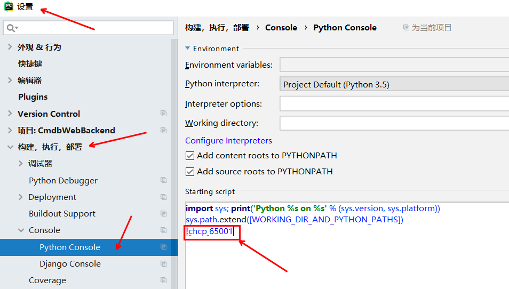This screenshot has width=509, height=289.
Task: Collapse the Console node
Action: pyautogui.click(x=21, y=230)
